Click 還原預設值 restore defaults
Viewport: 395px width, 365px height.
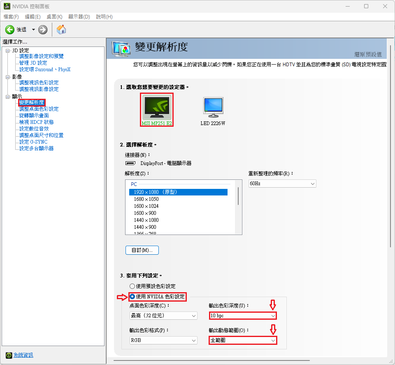(x=368, y=54)
